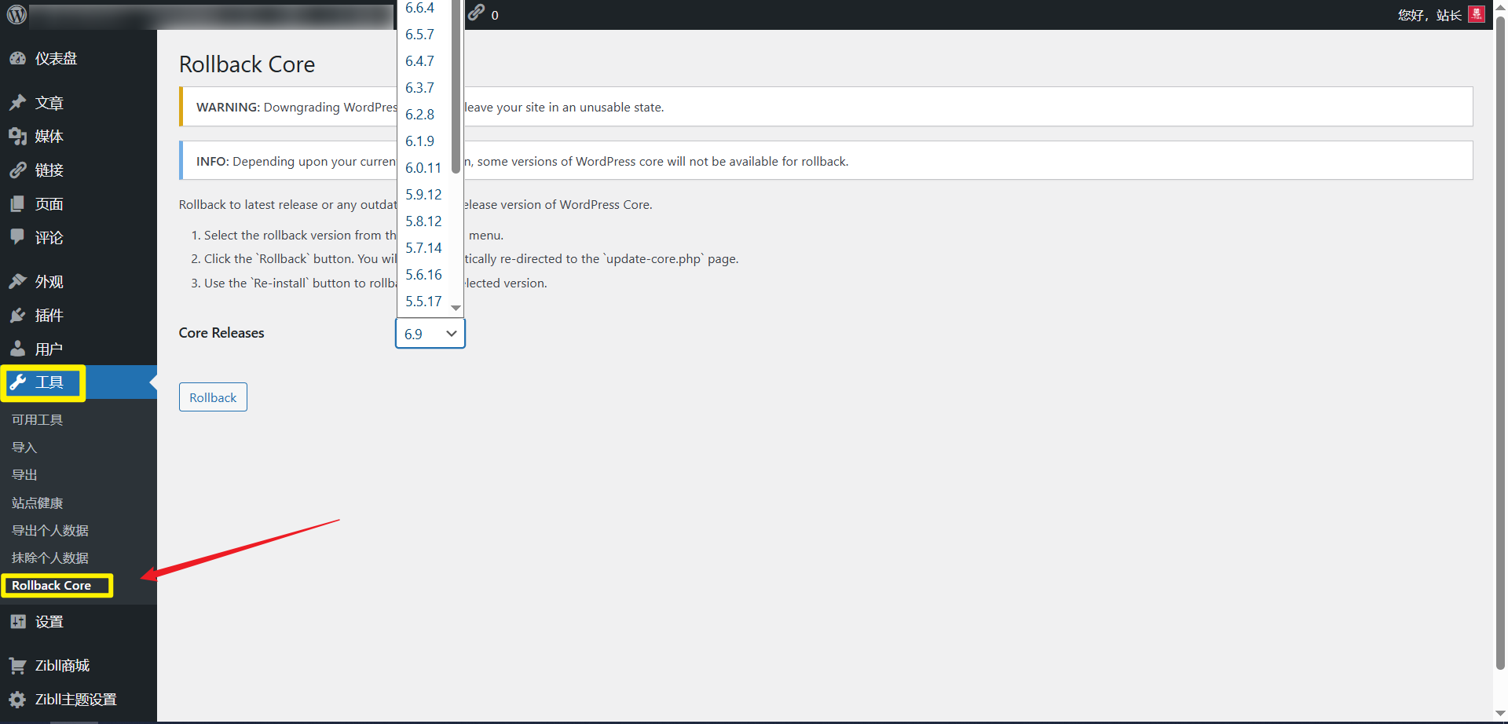Click the user avatar in top bar
The image size is (1508, 724).
coord(1477,14)
